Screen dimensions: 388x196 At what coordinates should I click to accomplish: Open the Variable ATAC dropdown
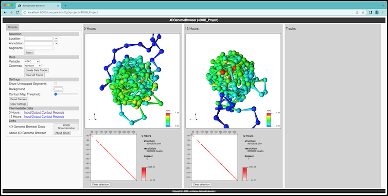pyautogui.click(x=32, y=61)
